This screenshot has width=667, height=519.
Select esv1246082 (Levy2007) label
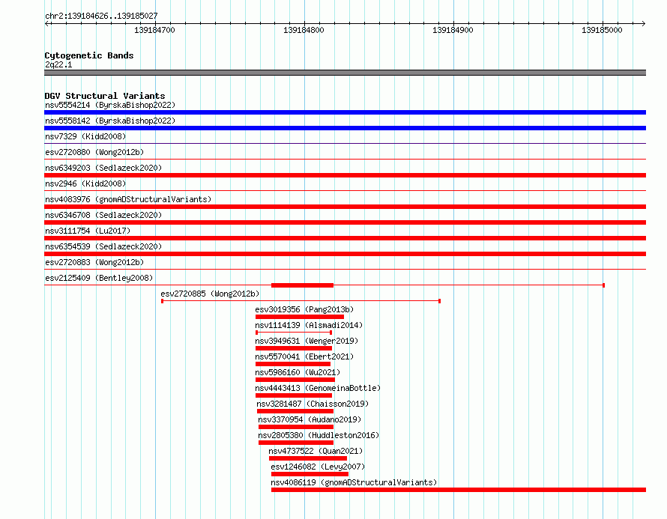pyautogui.click(x=318, y=467)
